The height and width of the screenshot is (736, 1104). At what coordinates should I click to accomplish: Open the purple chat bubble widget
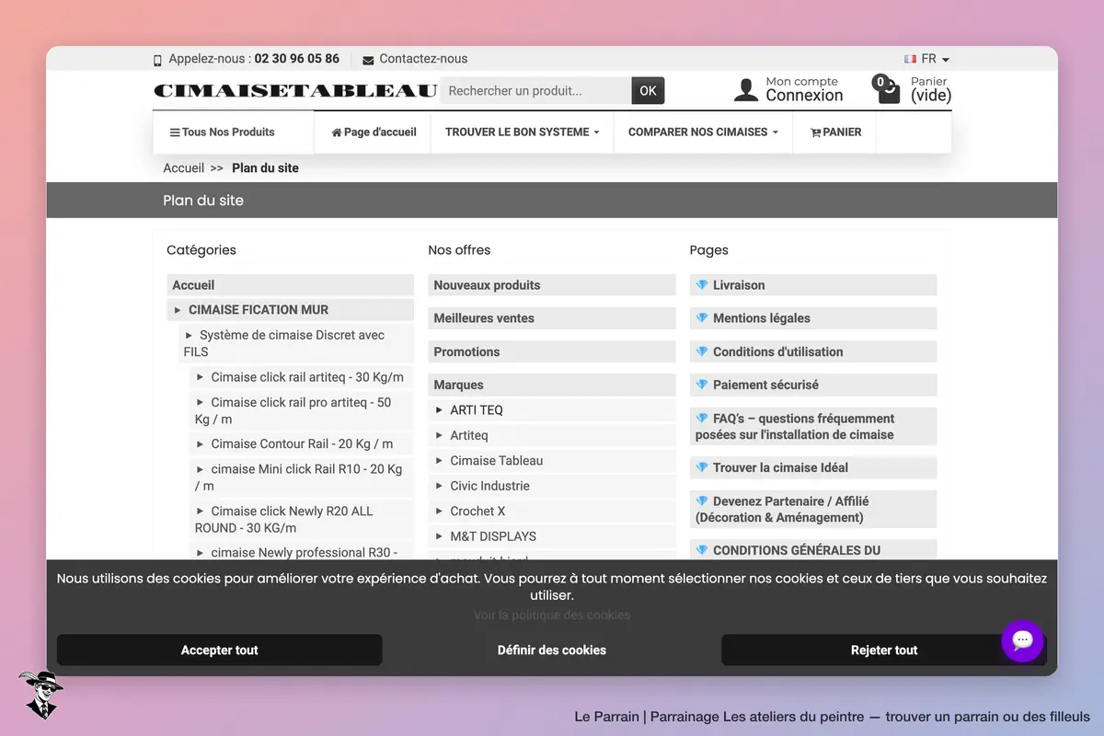click(1023, 640)
